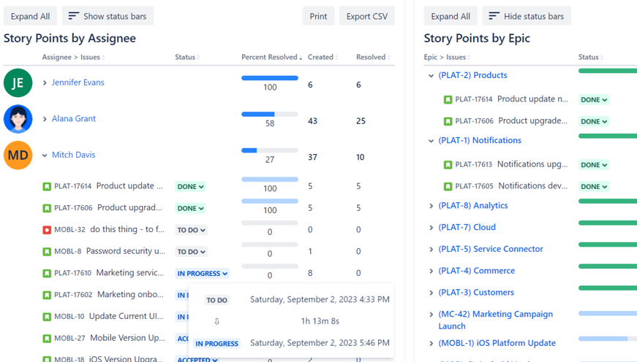Click the story icon beside PLAT-17610
Screen dimensions: 637x362
coord(47,274)
